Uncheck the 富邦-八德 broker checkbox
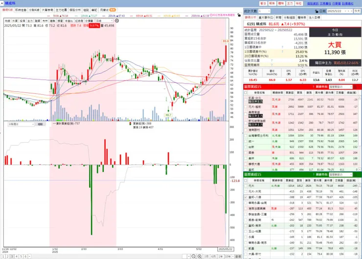Viewport: 362px width, 259px height. click(246, 197)
